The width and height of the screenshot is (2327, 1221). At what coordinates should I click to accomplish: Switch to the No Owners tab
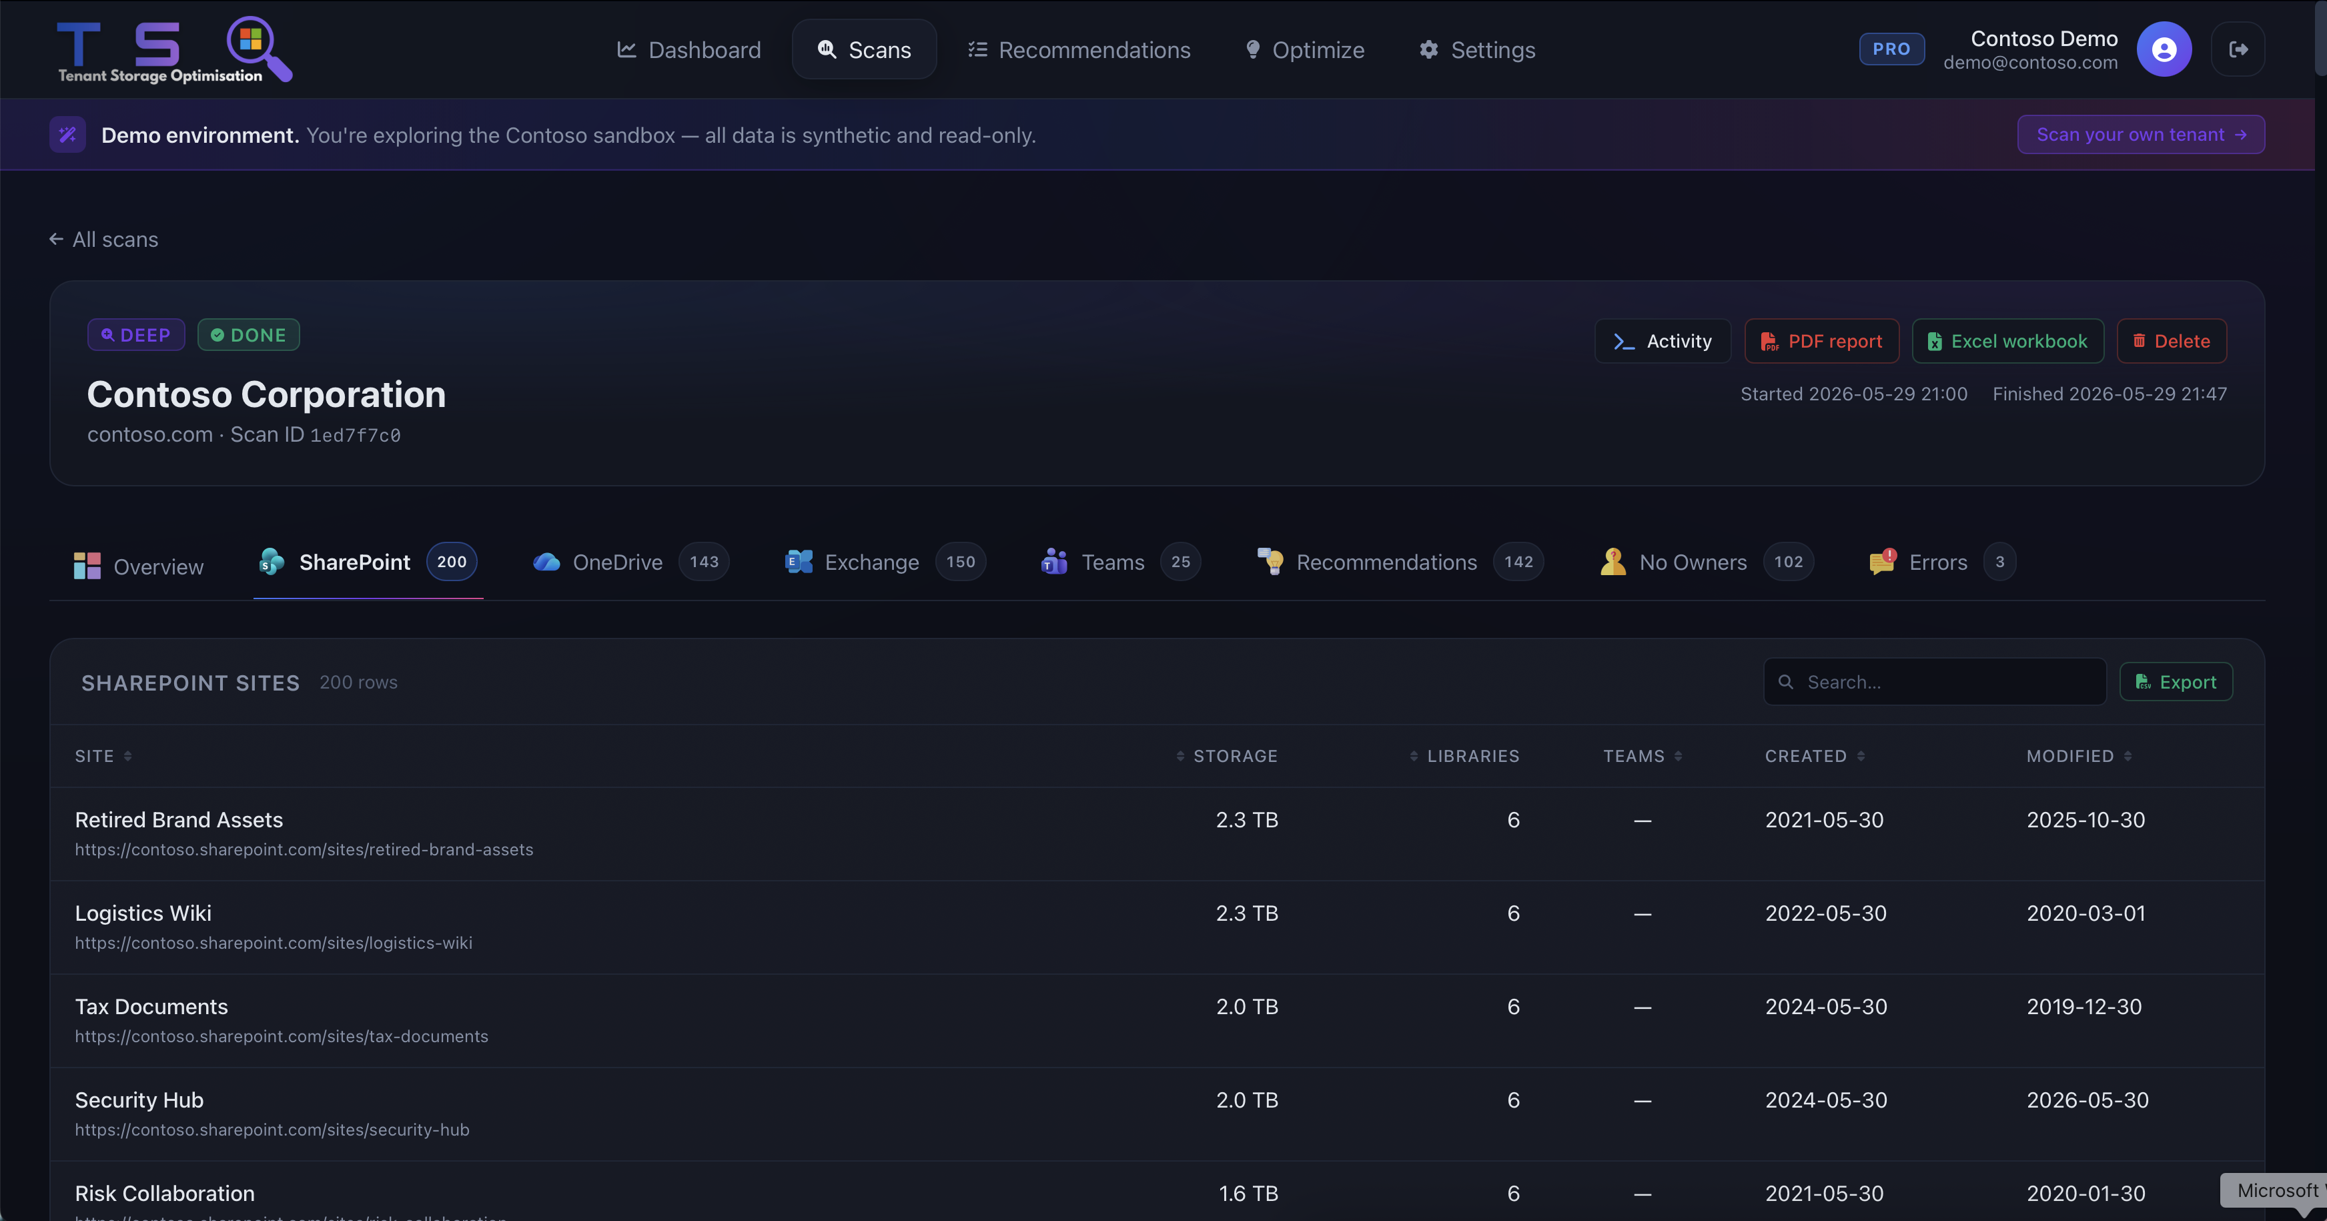1707,562
